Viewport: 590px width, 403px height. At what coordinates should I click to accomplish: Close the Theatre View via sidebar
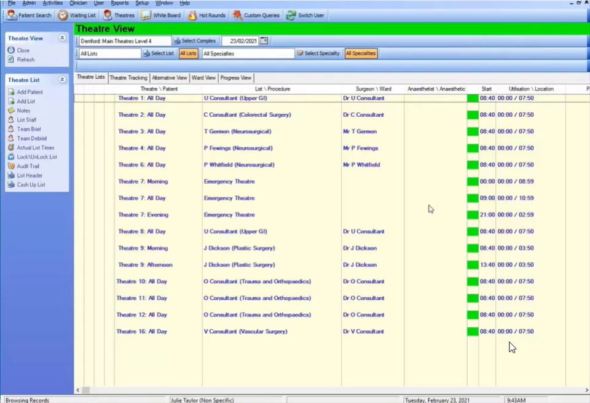[18, 50]
